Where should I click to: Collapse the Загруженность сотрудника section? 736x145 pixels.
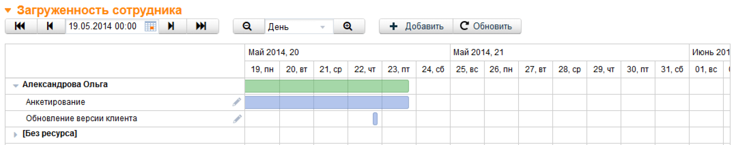[8, 10]
